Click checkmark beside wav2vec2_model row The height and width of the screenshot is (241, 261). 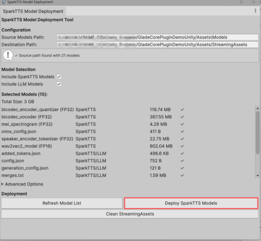(x=182, y=146)
